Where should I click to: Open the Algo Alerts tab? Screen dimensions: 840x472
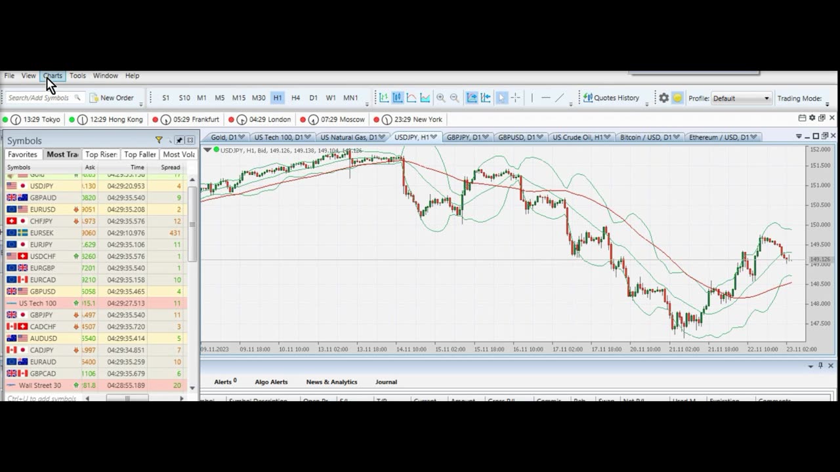tap(271, 382)
